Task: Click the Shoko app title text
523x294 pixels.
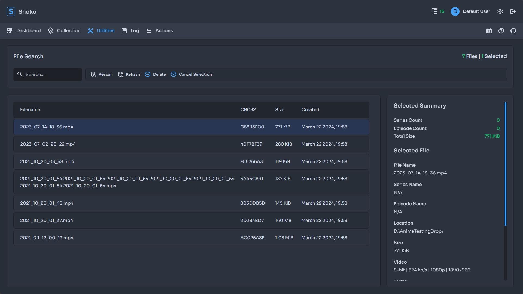Action: [27, 12]
